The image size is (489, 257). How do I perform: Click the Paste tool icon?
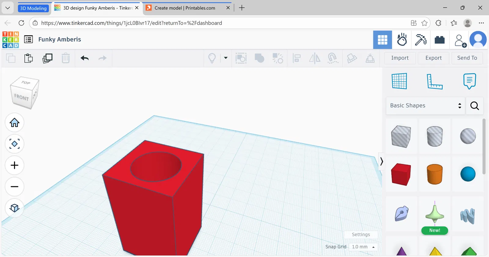tap(28, 58)
